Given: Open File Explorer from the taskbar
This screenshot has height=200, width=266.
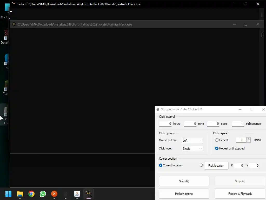Looking at the screenshot, I should point(20,194).
